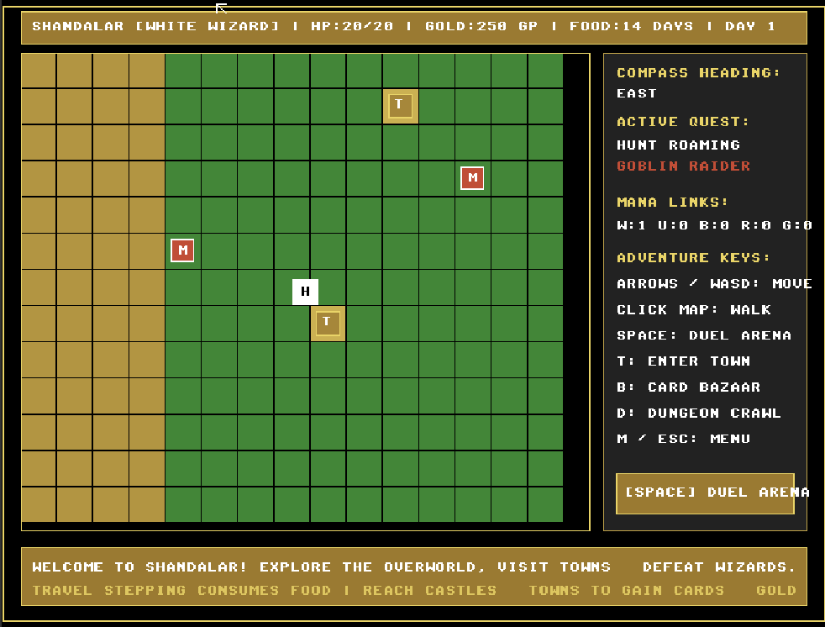Click the B: CARD BAZAAR key hint
Image resolution: width=825 pixels, height=627 pixels.
(x=689, y=387)
